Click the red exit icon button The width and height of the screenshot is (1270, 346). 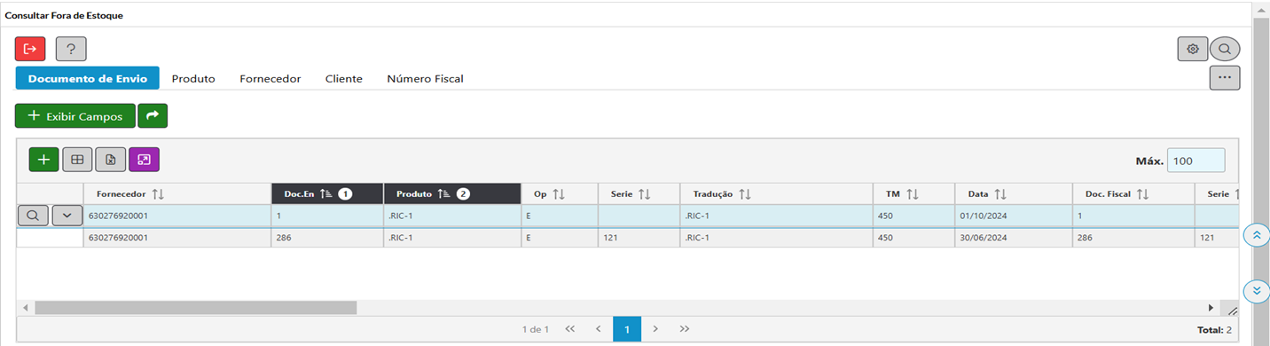click(29, 49)
